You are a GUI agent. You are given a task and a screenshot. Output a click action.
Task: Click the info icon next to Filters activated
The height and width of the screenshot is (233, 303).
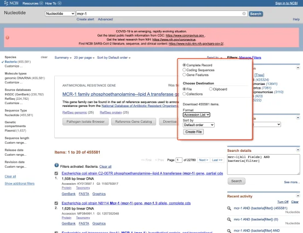56,165
